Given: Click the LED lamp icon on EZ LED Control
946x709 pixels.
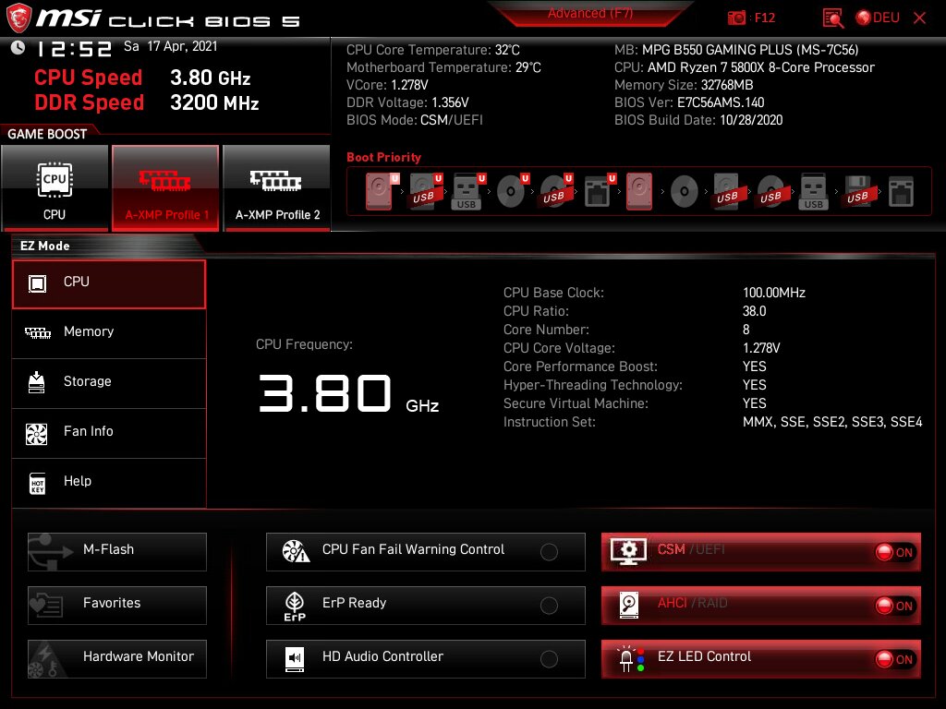Looking at the screenshot, I should (x=630, y=659).
